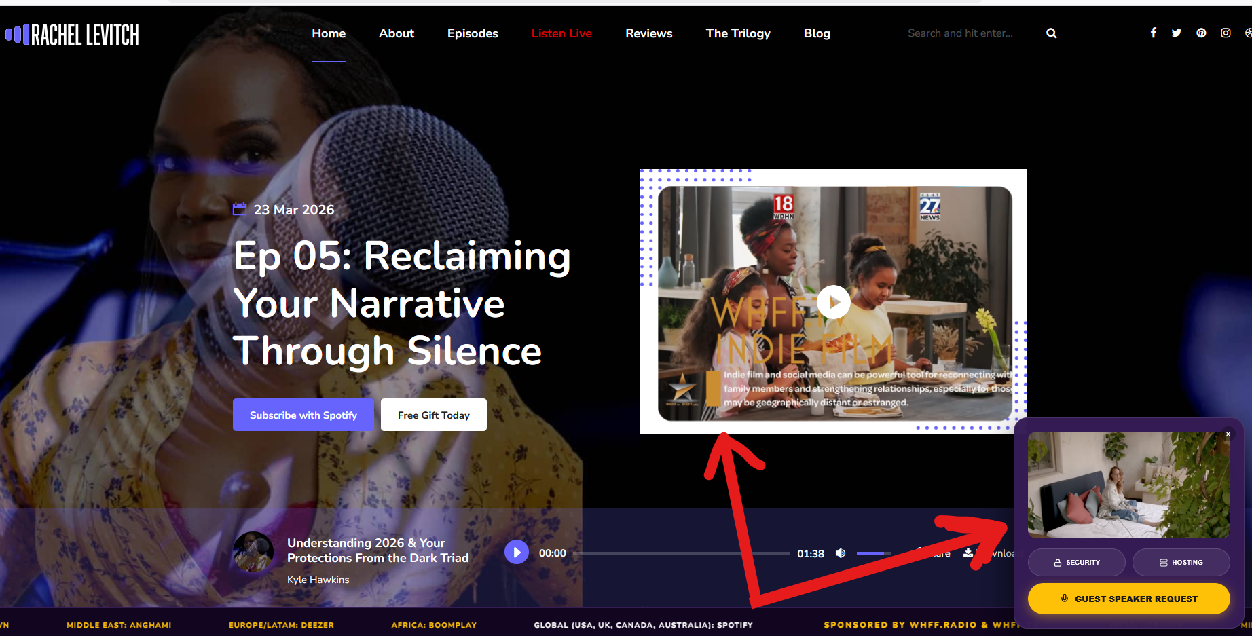Click the episode cover thumbnail in player
The height and width of the screenshot is (636, 1252).
[x=253, y=552]
